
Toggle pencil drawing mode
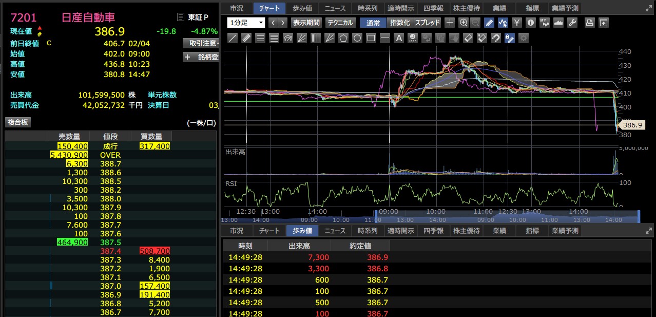[x=489, y=23]
